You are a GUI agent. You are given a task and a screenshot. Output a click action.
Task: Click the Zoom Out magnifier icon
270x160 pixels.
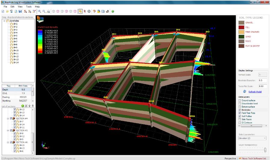pyautogui.click(x=44, y=11)
